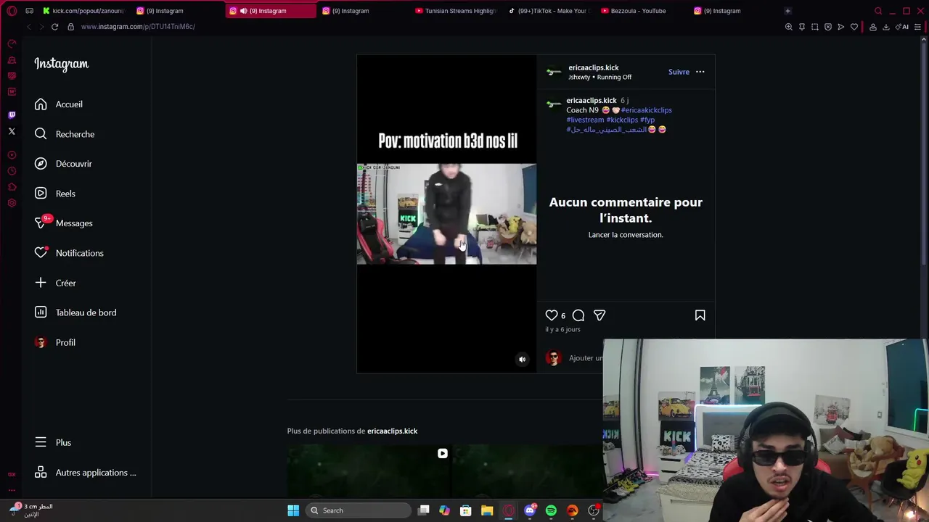This screenshot has height=522, width=929.
Task: Click #kickclips hashtag
Action: point(622,120)
